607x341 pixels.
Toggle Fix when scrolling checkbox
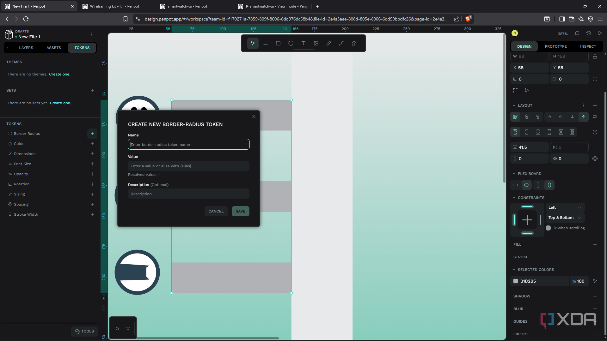coord(548,228)
